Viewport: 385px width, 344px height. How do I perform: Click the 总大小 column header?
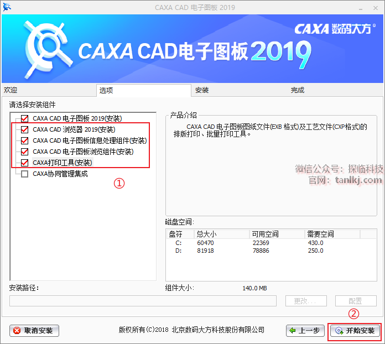click(x=222, y=234)
